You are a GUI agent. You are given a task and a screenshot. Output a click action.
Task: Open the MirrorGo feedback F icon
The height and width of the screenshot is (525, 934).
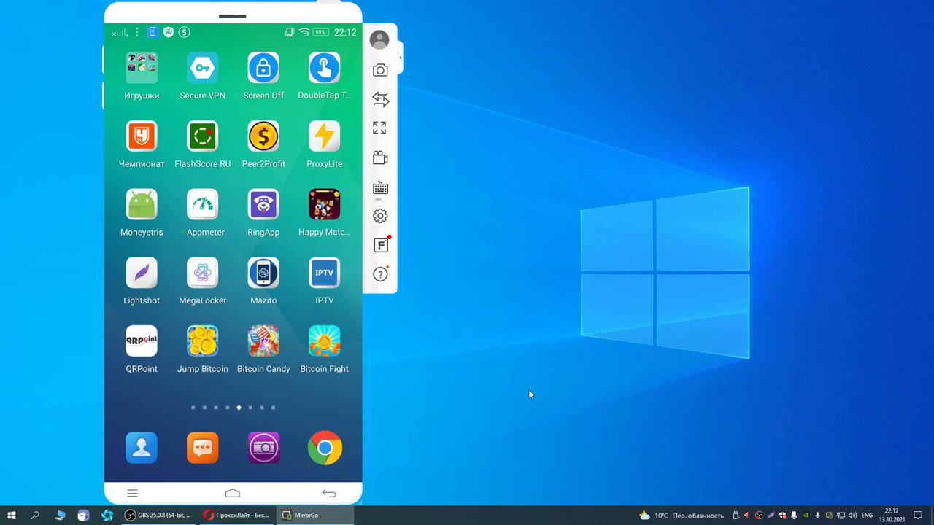coord(381,245)
